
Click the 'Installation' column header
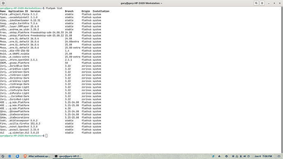(x=101, y=11)
